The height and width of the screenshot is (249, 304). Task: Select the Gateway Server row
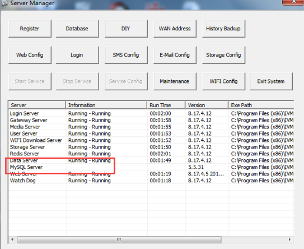(151, 120)
